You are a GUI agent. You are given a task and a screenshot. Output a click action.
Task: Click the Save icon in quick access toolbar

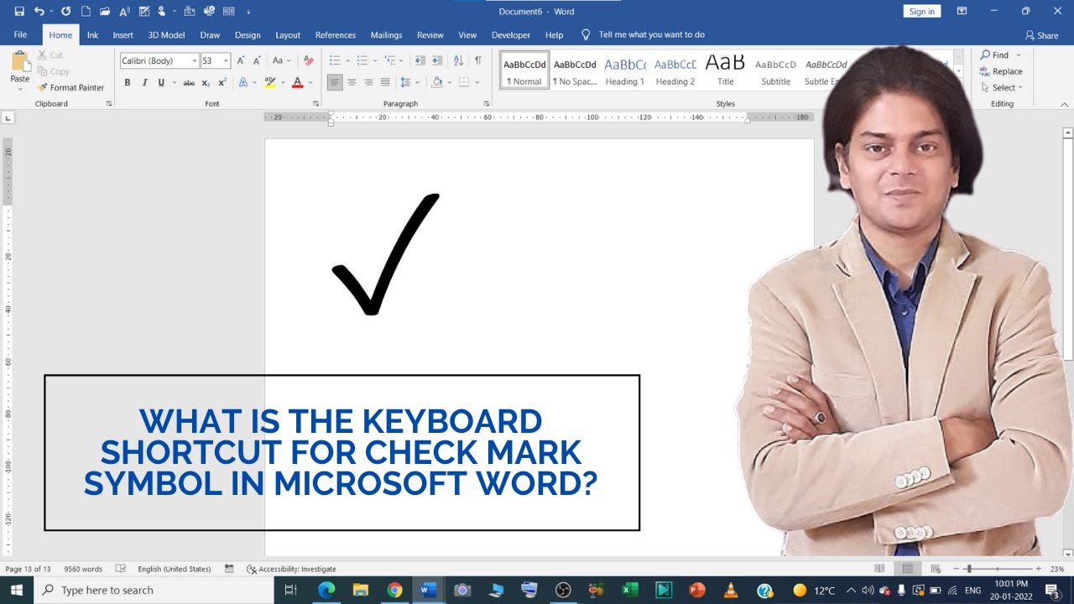coord(19,12)
